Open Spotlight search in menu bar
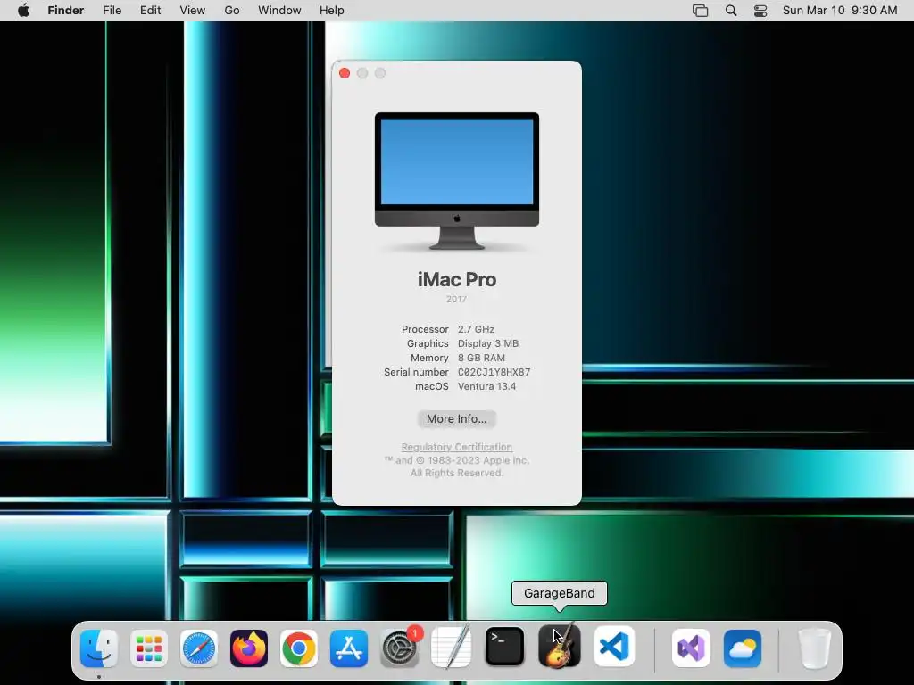This screenshot has height=685, width=914. (731, 11)
